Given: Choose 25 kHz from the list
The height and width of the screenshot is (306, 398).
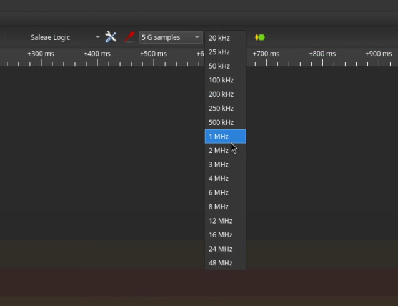Looking at the screenshot, I should pyautogui.click(x=219, y=52).
